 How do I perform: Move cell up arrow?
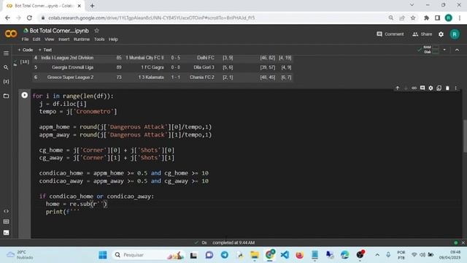tap(397, 88)
